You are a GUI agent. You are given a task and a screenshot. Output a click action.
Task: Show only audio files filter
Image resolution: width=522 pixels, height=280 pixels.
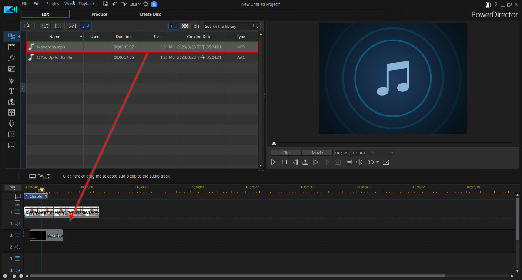point(86,26)
